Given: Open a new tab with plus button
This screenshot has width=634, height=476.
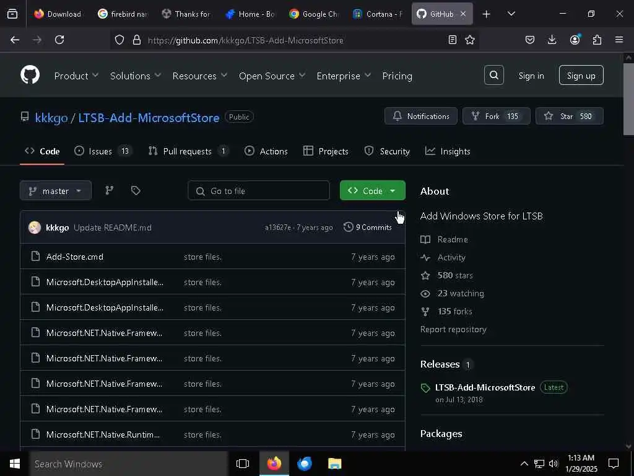Looking at the screenshot, I should coord(487,14).
